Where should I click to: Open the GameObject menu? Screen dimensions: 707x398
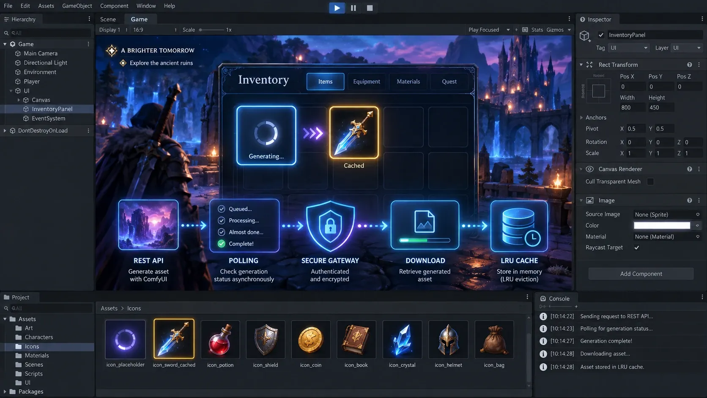click(77, 6)
